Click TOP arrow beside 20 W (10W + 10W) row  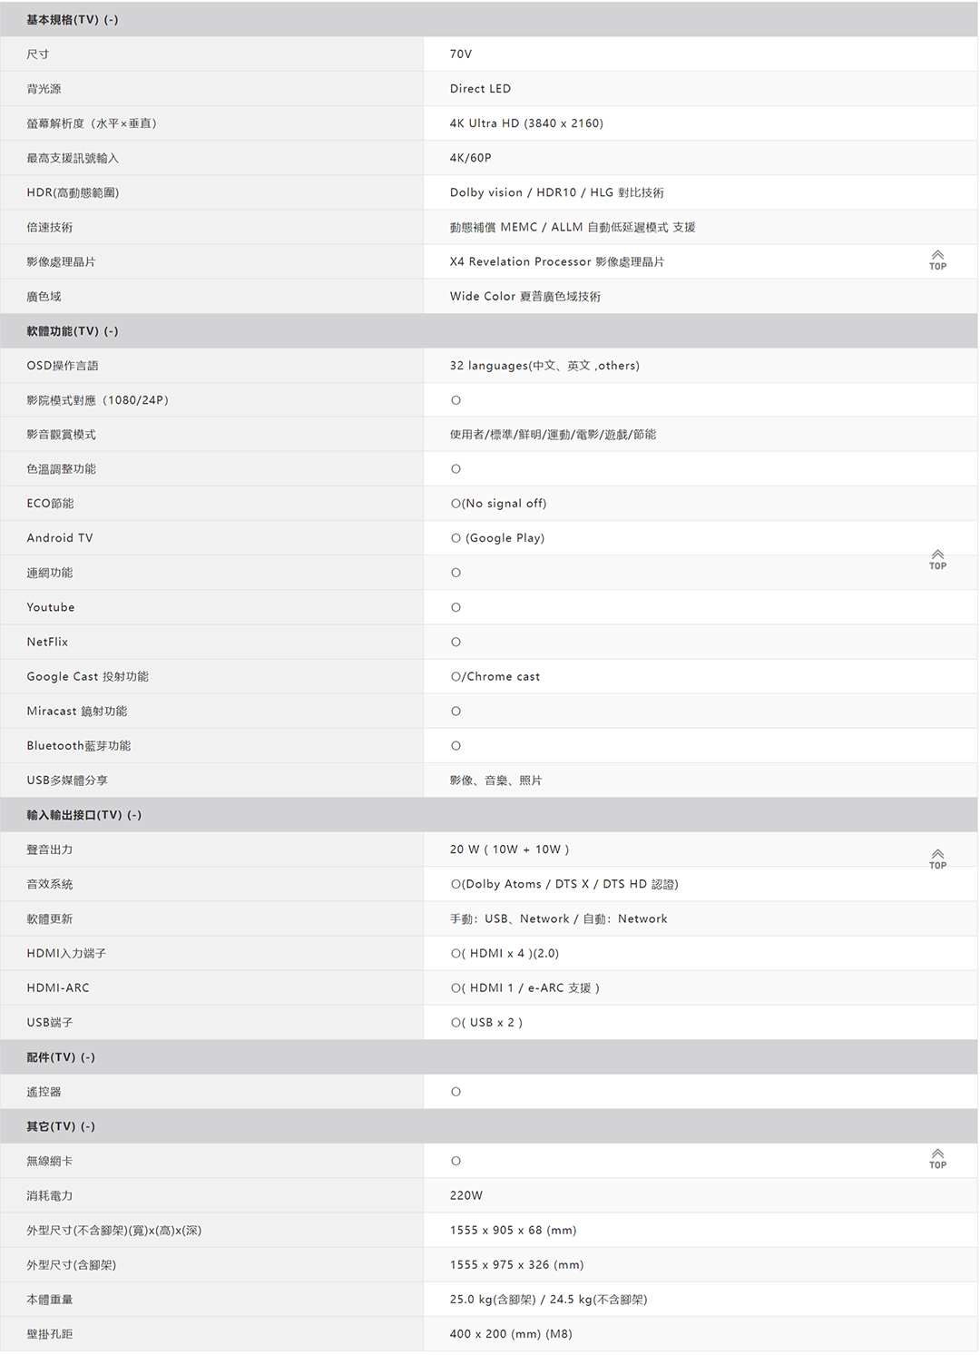coord(937,859)
